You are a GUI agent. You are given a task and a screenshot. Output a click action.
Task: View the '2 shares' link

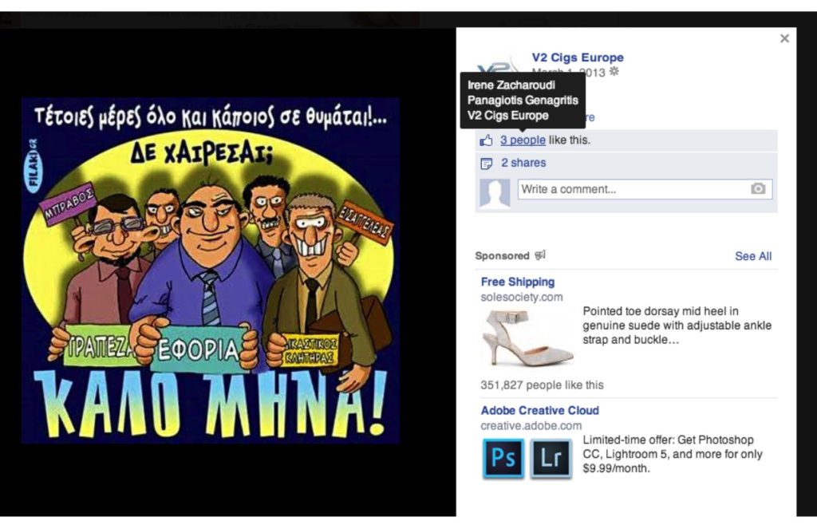click(523, 163)
